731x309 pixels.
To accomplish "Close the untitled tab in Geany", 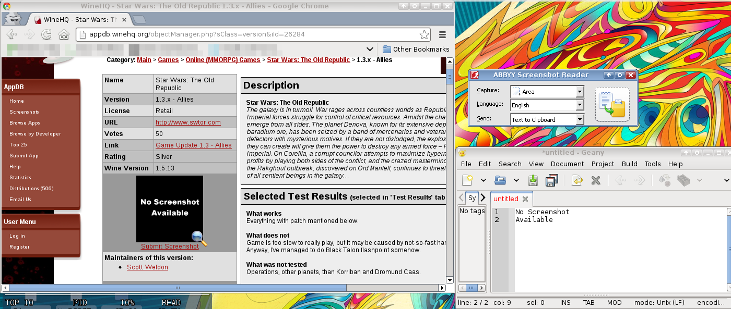I will [x=525, y=199].
